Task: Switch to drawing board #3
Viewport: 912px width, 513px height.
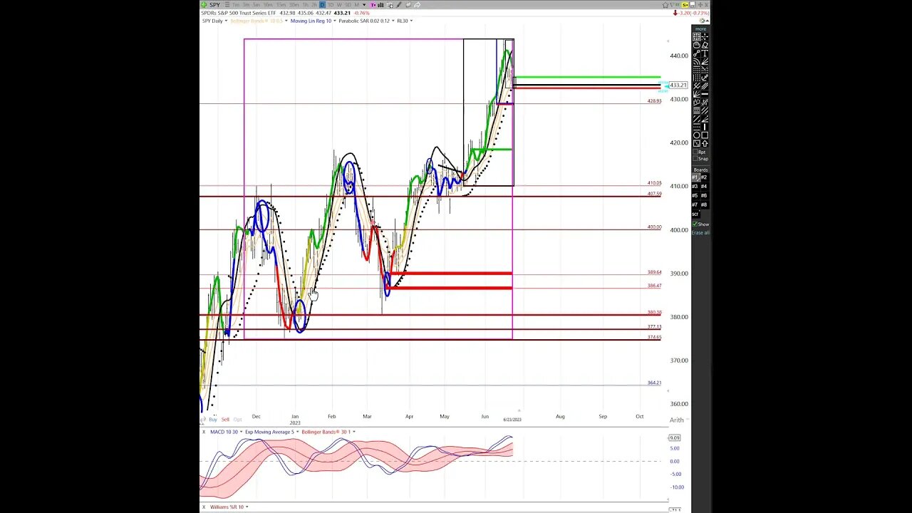Action: [696, 186]
